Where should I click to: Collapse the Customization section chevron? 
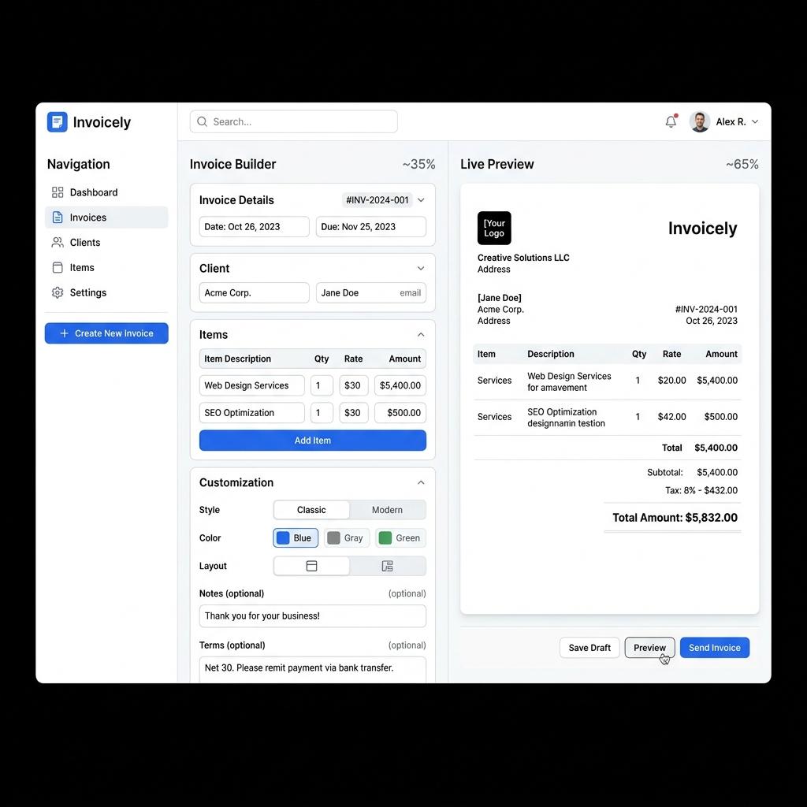(421, 482)
